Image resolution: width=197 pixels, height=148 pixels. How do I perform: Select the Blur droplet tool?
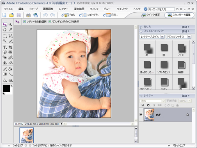5,80
